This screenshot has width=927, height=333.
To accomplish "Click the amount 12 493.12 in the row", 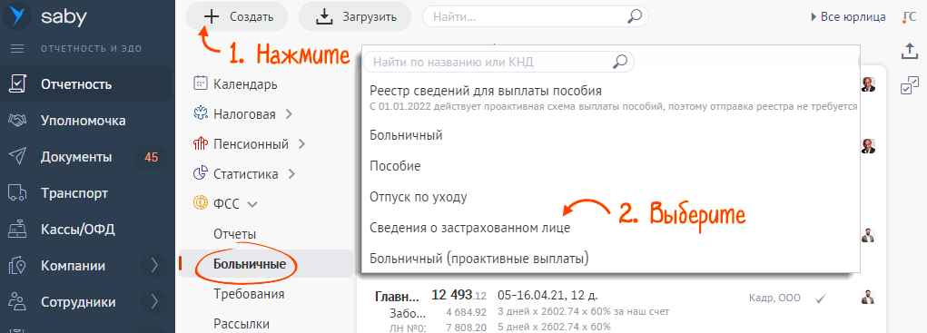I will [459, 295].
